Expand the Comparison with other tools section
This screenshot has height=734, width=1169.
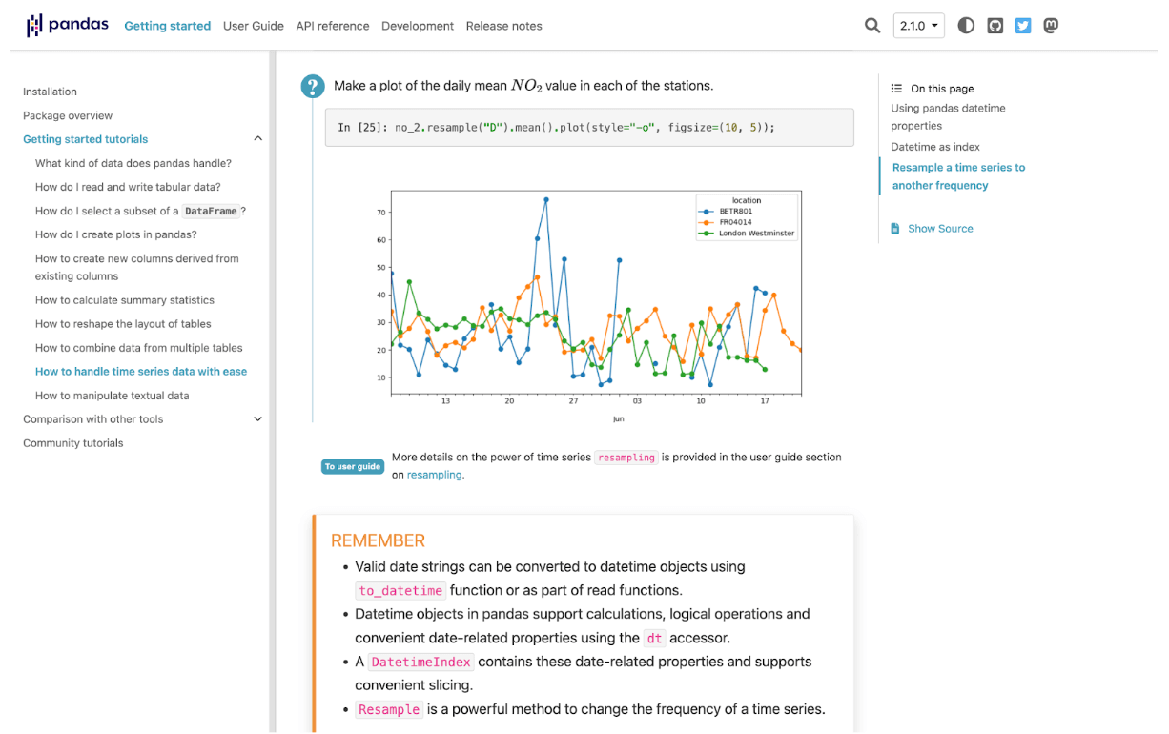click(257, 419)
